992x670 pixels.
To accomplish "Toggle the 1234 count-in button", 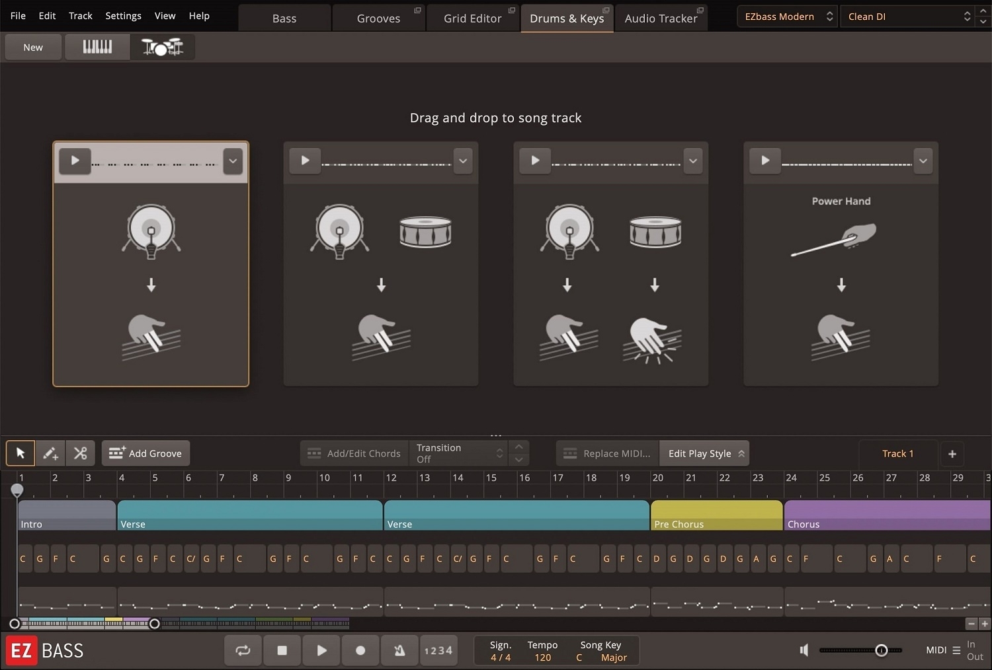I will (438, 650).
